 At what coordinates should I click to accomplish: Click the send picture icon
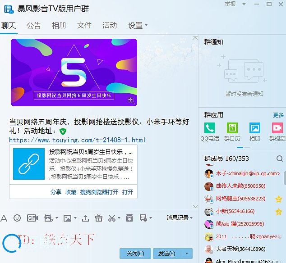point(67,218)
